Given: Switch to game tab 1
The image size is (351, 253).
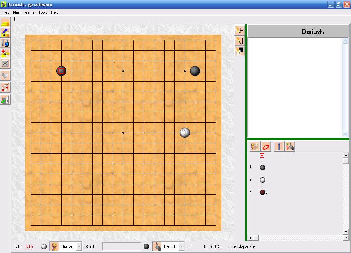Looking at the screenshot, I should (x=14, y=20).
